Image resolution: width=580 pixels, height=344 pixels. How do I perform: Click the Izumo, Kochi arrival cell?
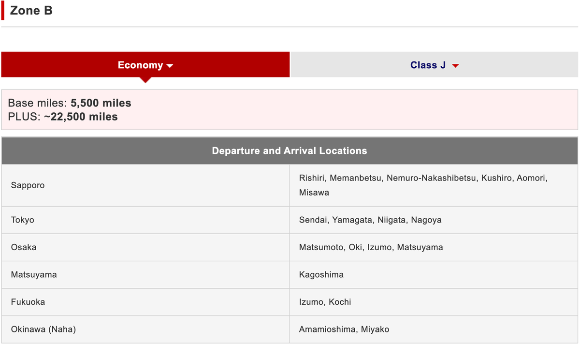click(325, 302)
